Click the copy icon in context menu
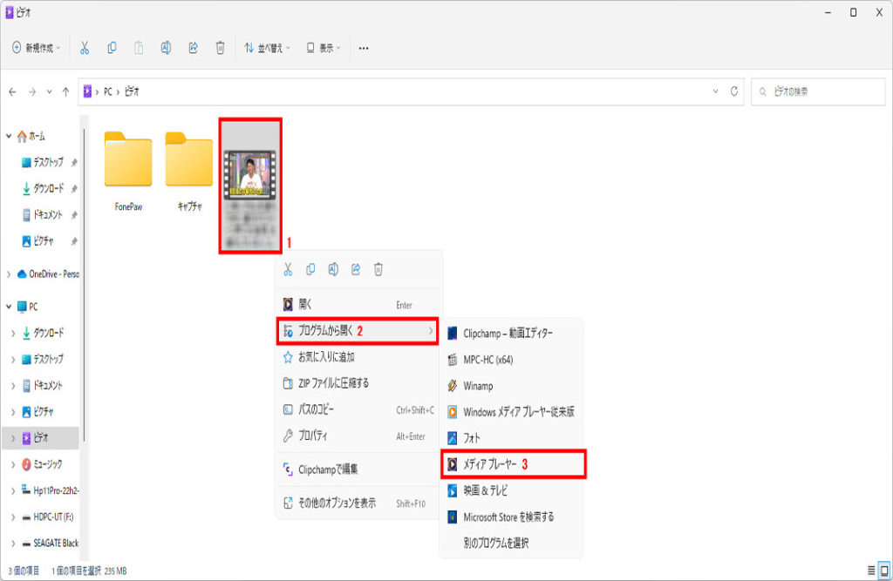The height and width of the screenshot is (581, 893). point(310,270)
